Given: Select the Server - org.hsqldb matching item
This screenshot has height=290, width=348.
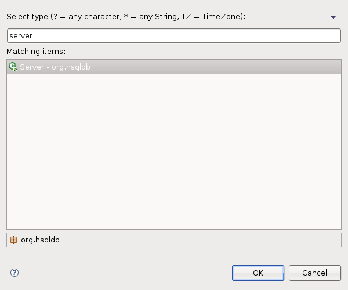Looking at the screenshot, I should pyautogui.click(x=55, y=67).
